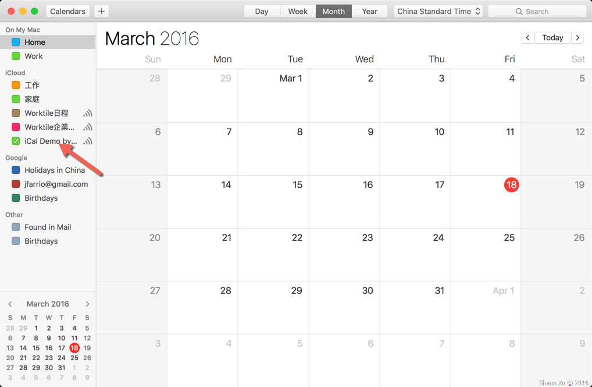This screenshot has height=387, width=592.
Task: Click subscription icon beside iCal Demo calendar
Action: point(88,141)
